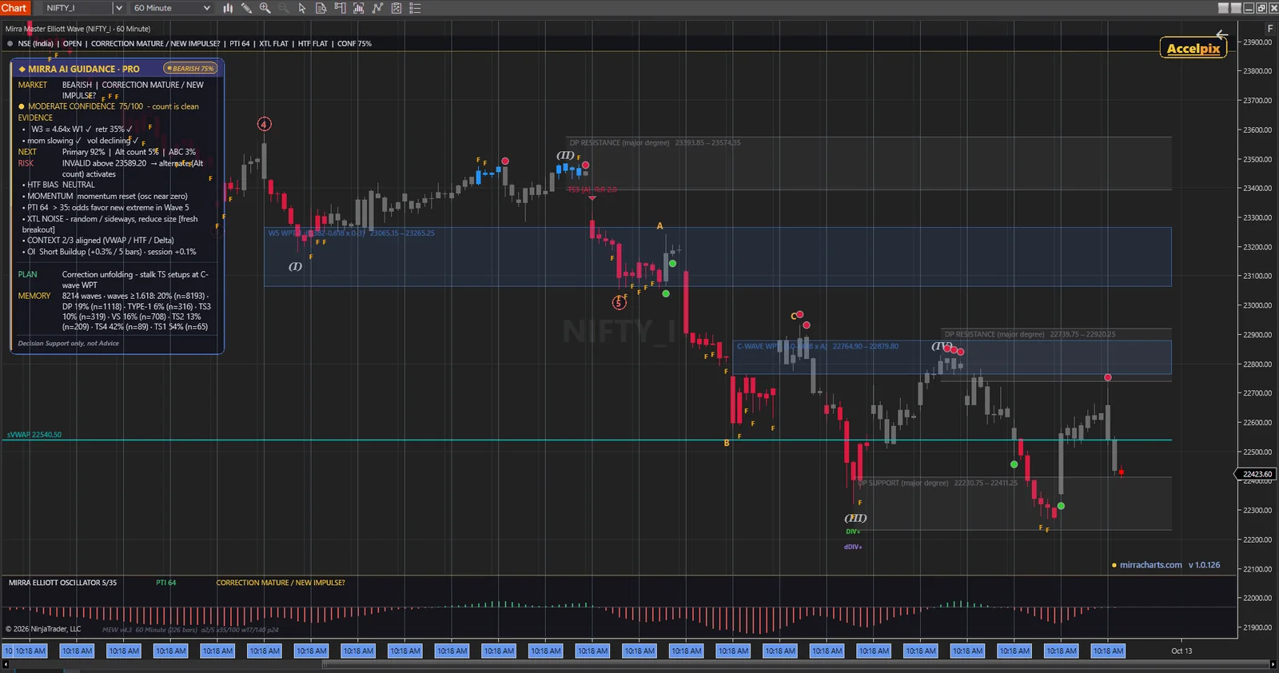Viewport: 1279px width, 673px height.
Task: Click the green DIV+ marker
Action: pos(853,532)
